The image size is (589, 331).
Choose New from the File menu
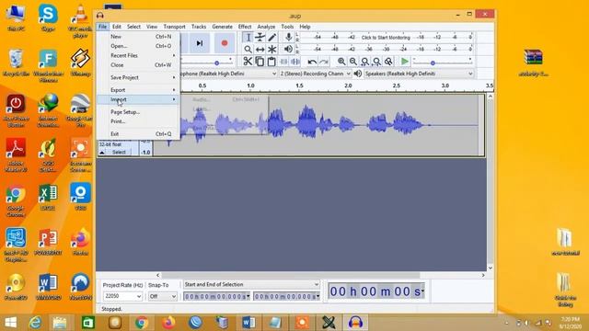click(139, 37)
